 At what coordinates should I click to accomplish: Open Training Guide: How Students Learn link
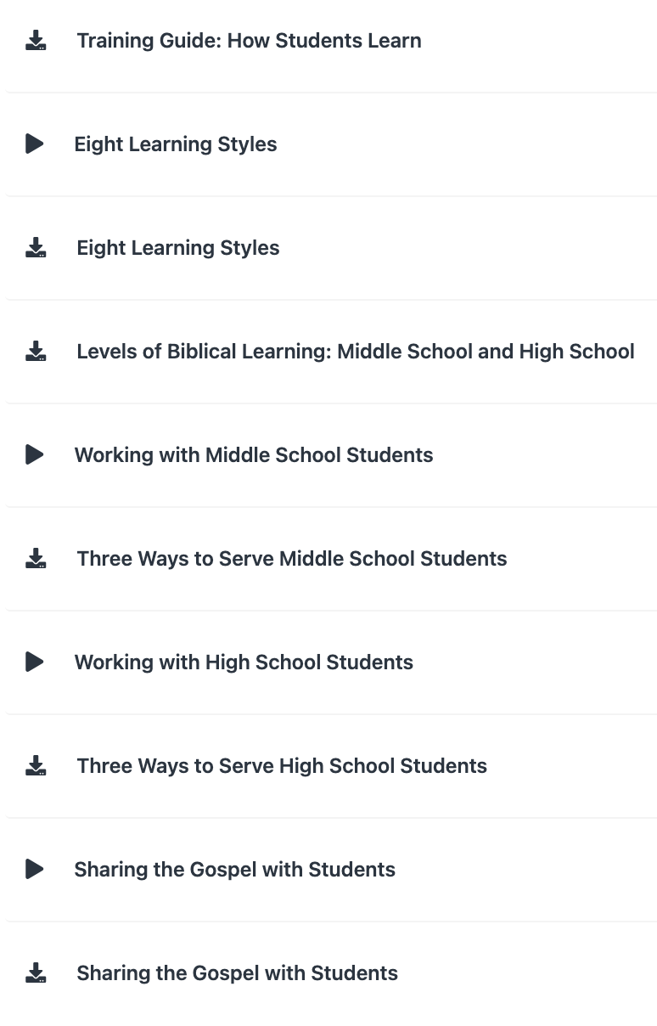249,41
